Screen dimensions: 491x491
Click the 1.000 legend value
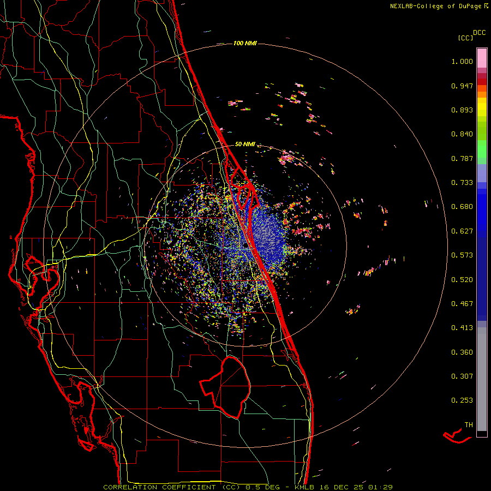click(x=462, y=61)
